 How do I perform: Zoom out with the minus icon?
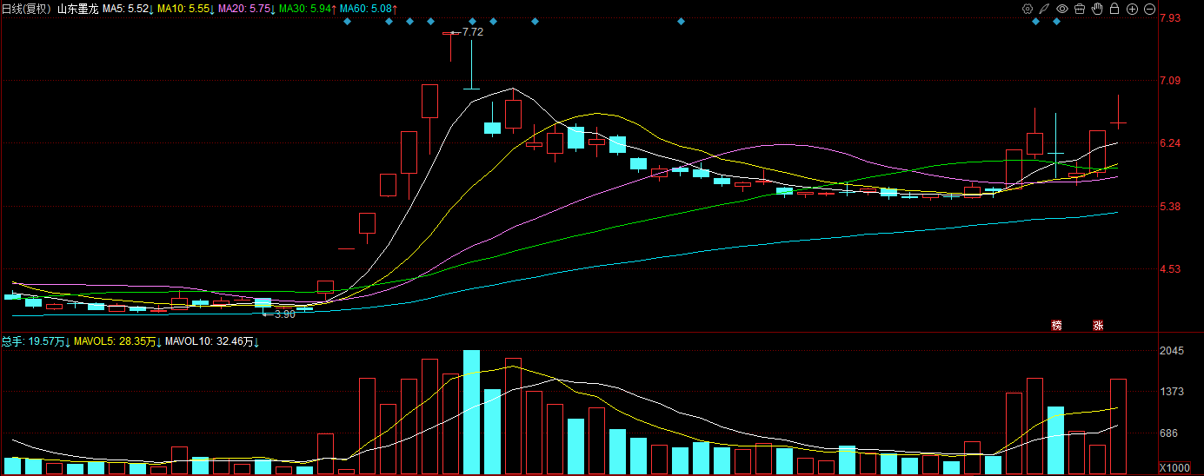coord(1149,9)
